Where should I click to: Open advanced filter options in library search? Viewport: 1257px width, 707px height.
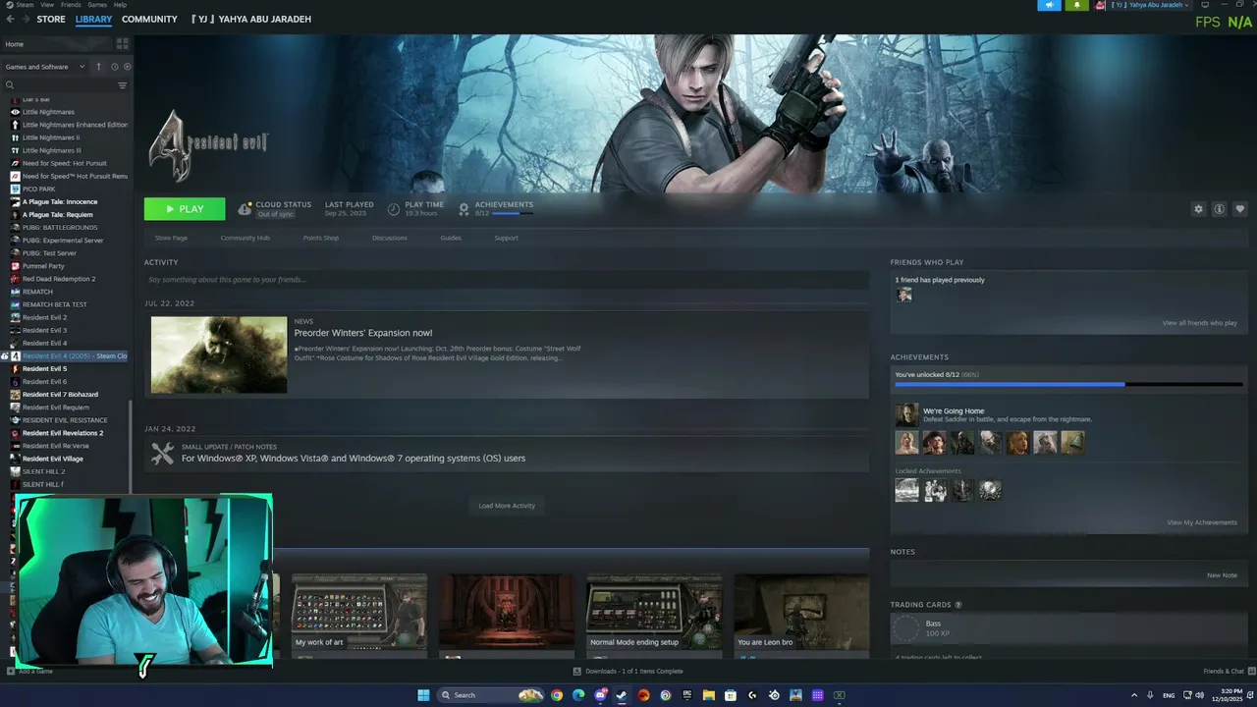pyautogui.click(x=122, y=85)
